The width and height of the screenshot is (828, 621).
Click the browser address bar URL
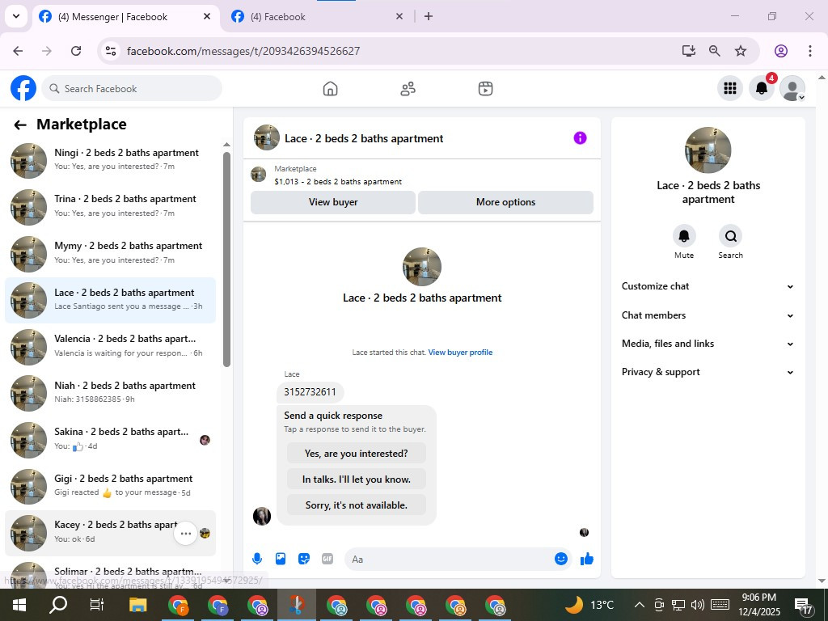[243, 51]
